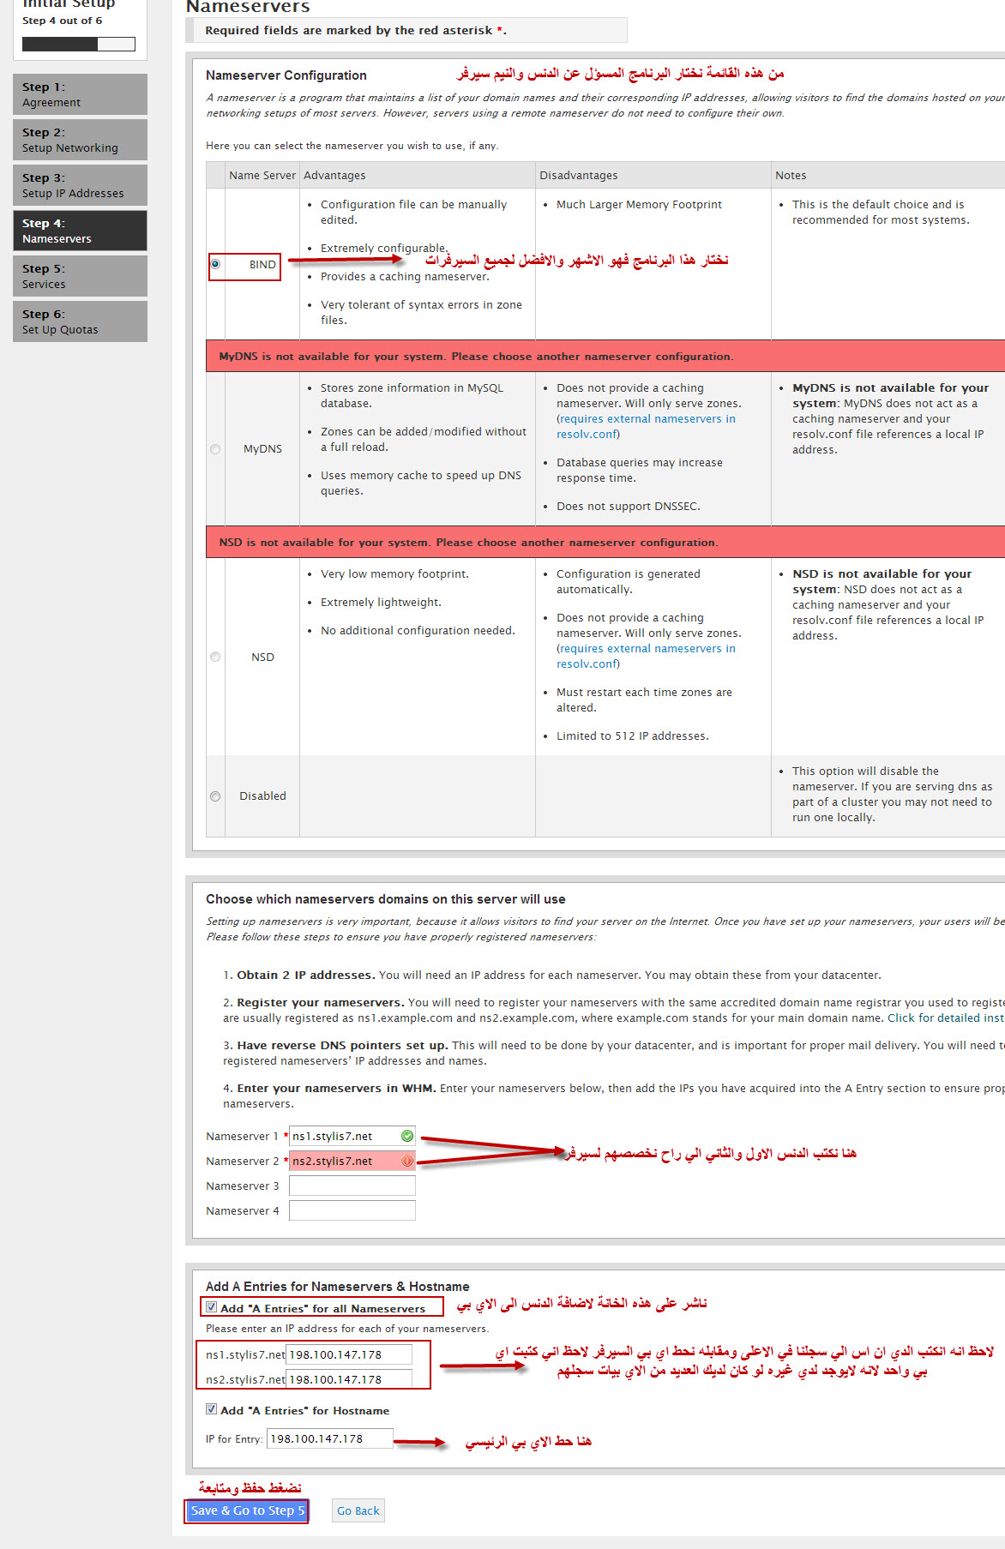Focus the Nameserver 1 input field
Viewport: 1005px width, 1549px height.
(352, 1136)
